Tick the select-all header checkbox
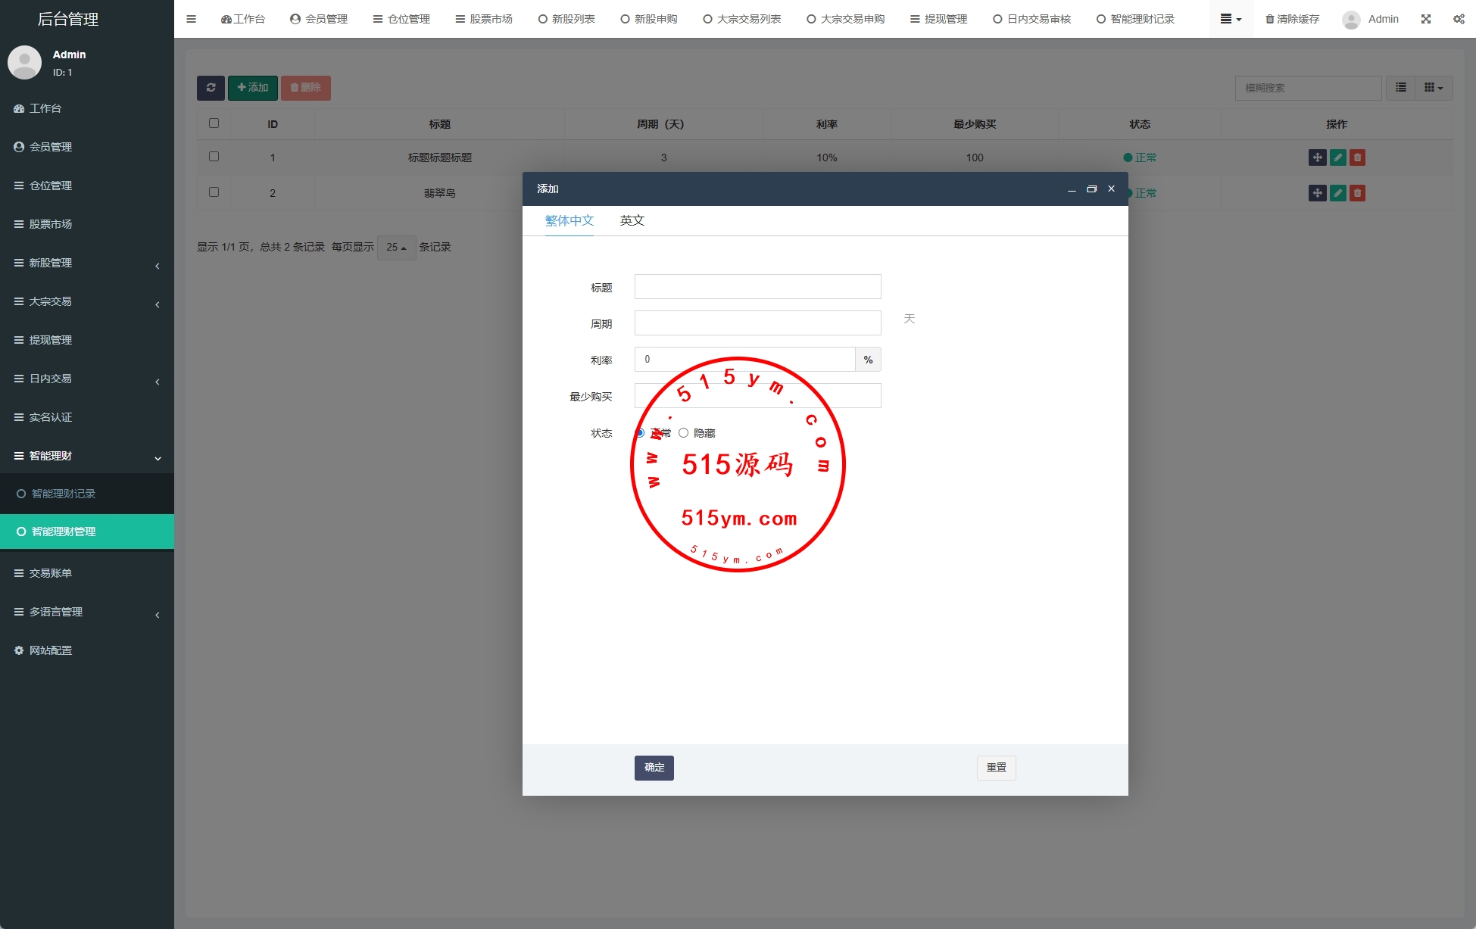1476x929 pixels. point(214,123)
